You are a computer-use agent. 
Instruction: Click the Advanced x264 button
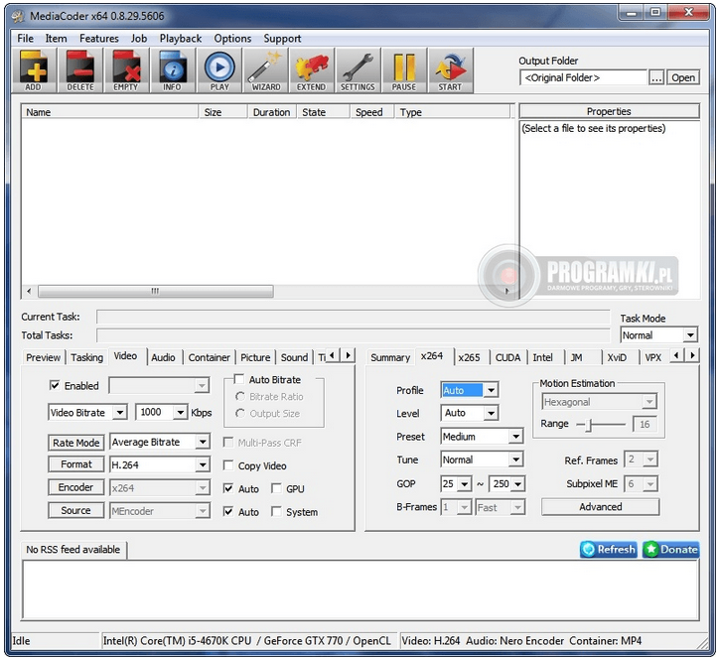coord(600,507)
